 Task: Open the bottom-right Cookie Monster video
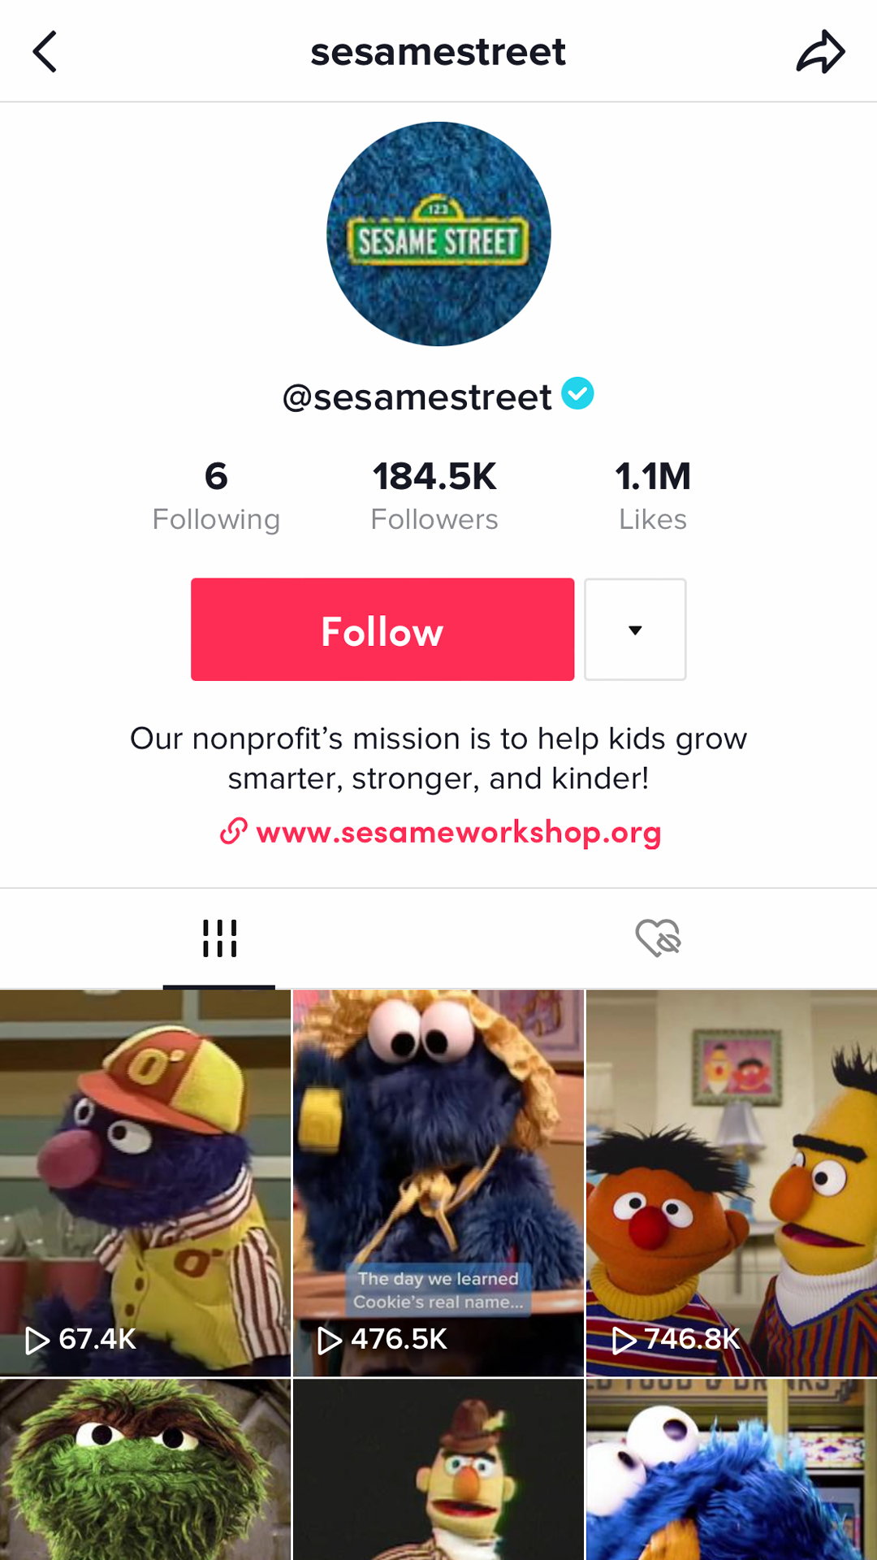(731, 1469)
